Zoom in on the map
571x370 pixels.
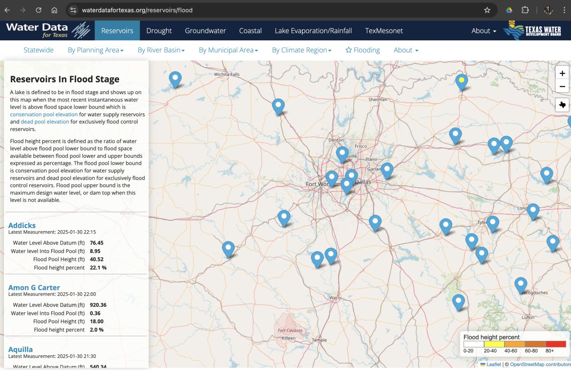(x=562, y=73)
